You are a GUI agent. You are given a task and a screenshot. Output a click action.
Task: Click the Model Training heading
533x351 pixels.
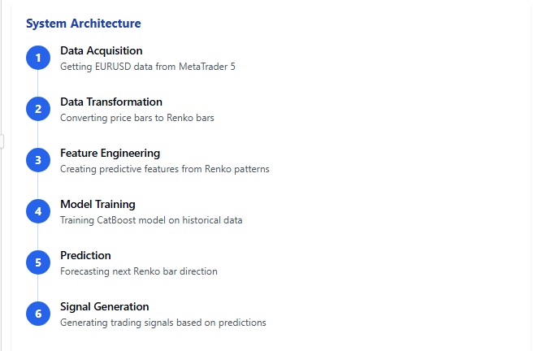click(x=97, y=204)
